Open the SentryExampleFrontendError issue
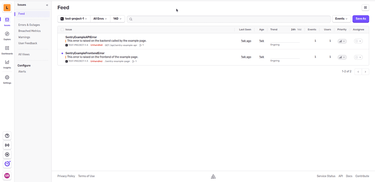Image resolution: width=375 pixels, height=182 pixels. [85, 53]
